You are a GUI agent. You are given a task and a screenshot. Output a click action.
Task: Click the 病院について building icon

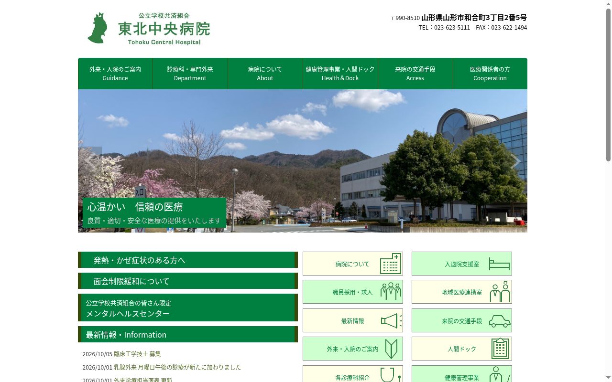point(391,264)
